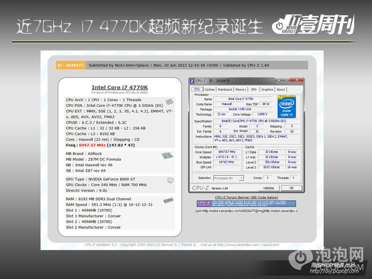Viewport: 372px width, 279px height.
Task: Click the Threads count field in CPU-Z
Action: click(x=294, y=178)
